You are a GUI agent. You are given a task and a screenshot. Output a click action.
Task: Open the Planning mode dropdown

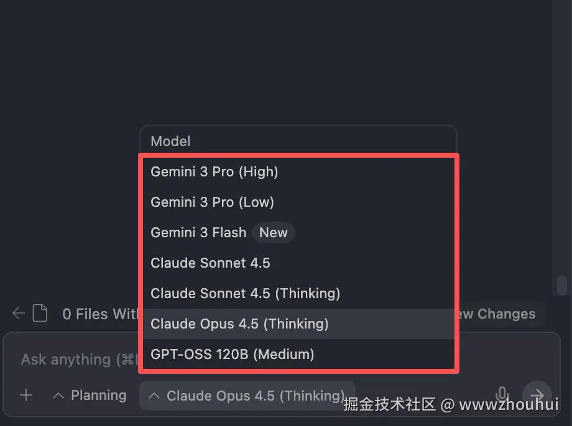90,396
